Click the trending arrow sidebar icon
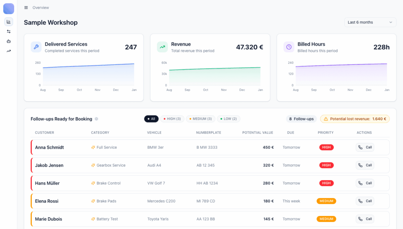The width and height of the screenshot is (403, 229). [9, 51]
